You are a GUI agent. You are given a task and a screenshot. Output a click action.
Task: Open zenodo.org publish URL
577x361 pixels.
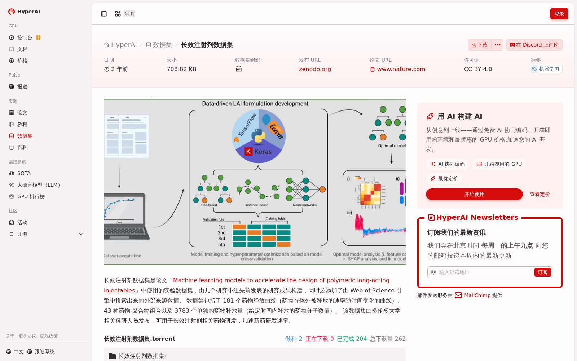tap(315, 69)
